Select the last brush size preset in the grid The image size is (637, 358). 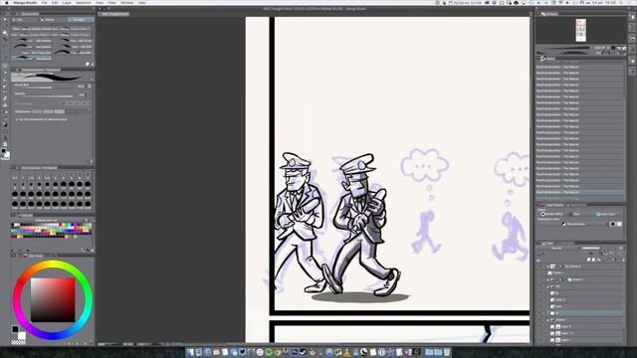click(88, 204)
